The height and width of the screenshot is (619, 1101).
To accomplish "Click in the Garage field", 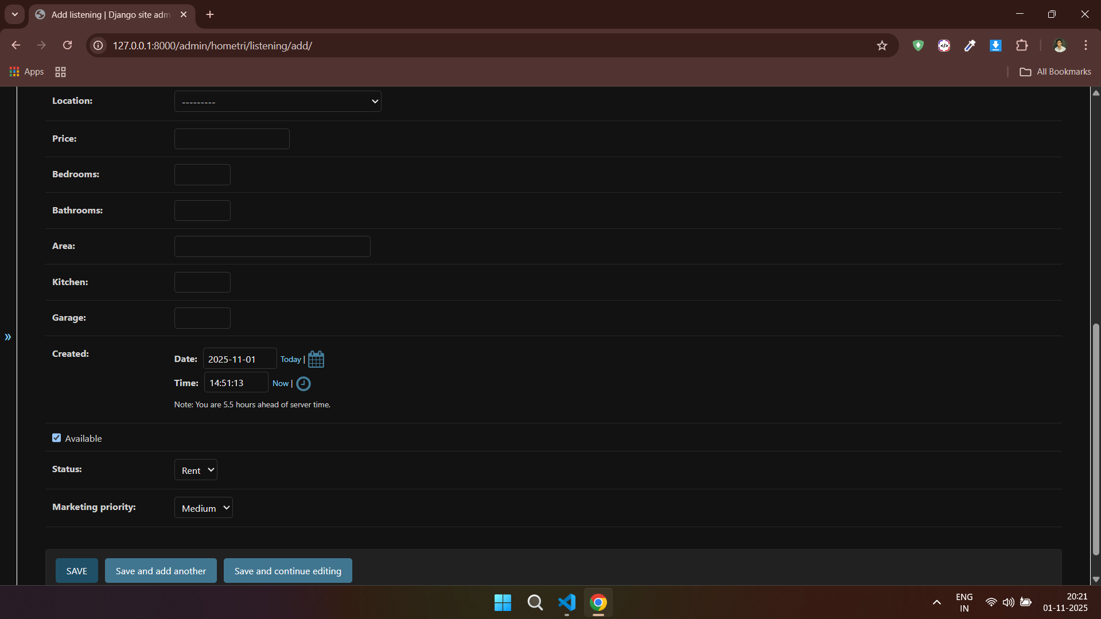I will (203, 318).
